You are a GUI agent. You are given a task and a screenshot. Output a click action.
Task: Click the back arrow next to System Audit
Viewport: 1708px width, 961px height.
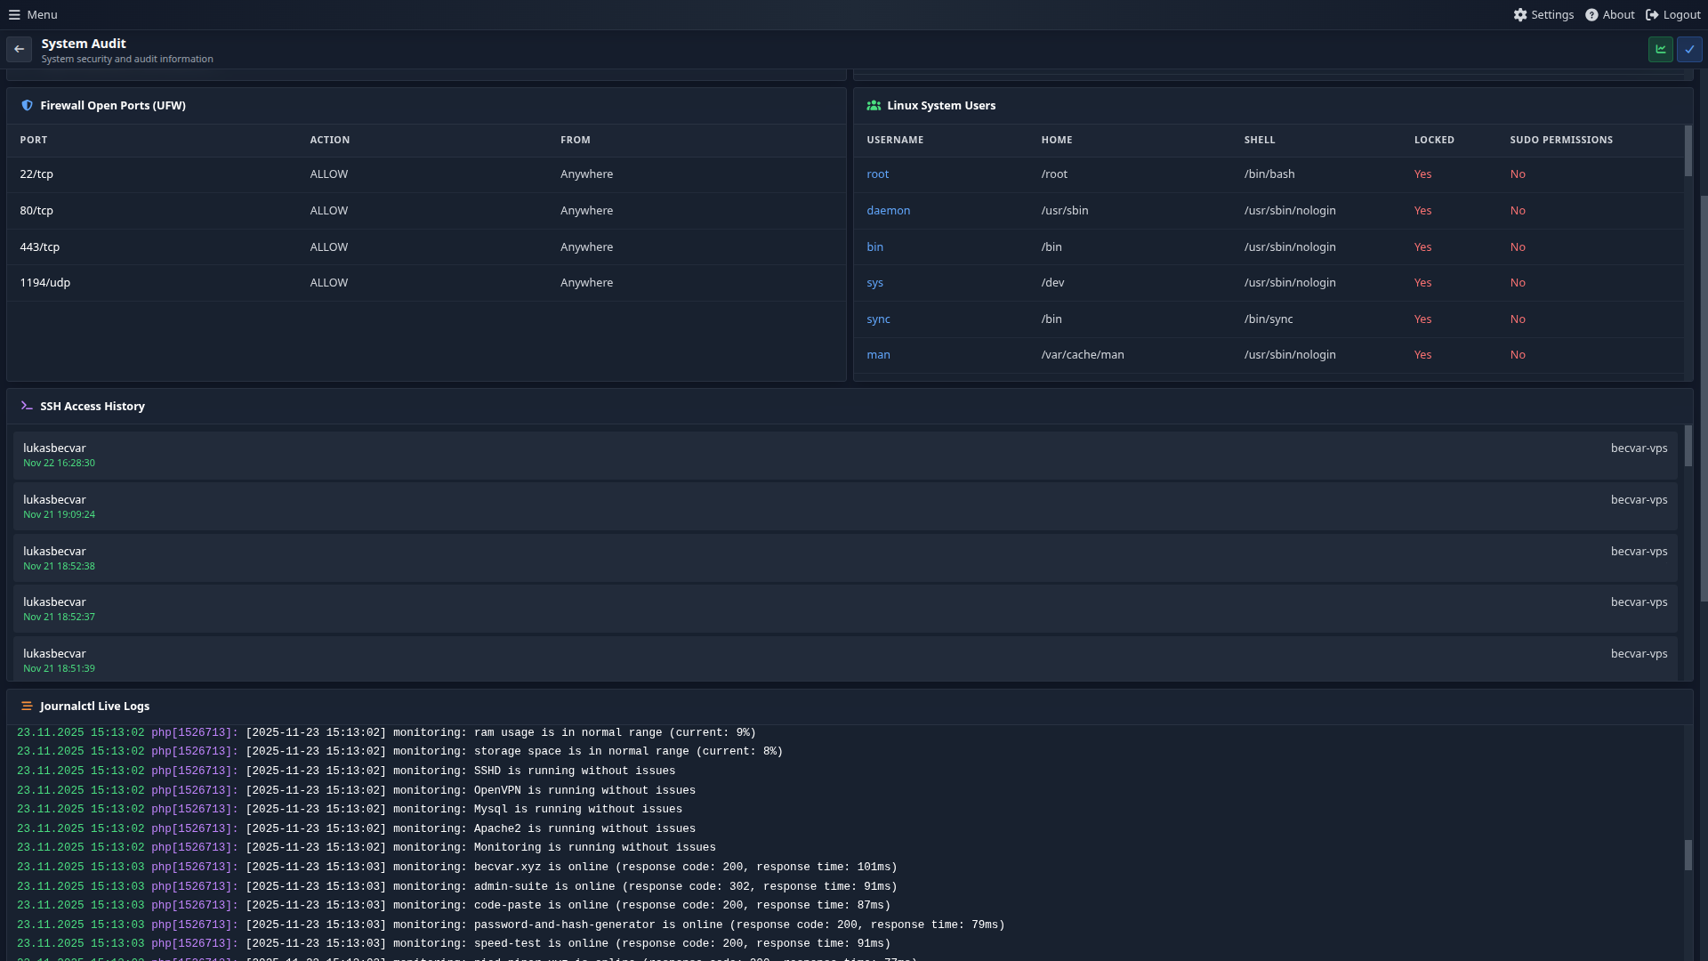pos(19,49)
